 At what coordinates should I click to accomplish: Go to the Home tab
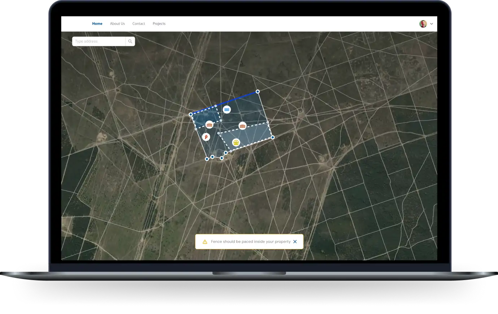[x=97, y=24]
